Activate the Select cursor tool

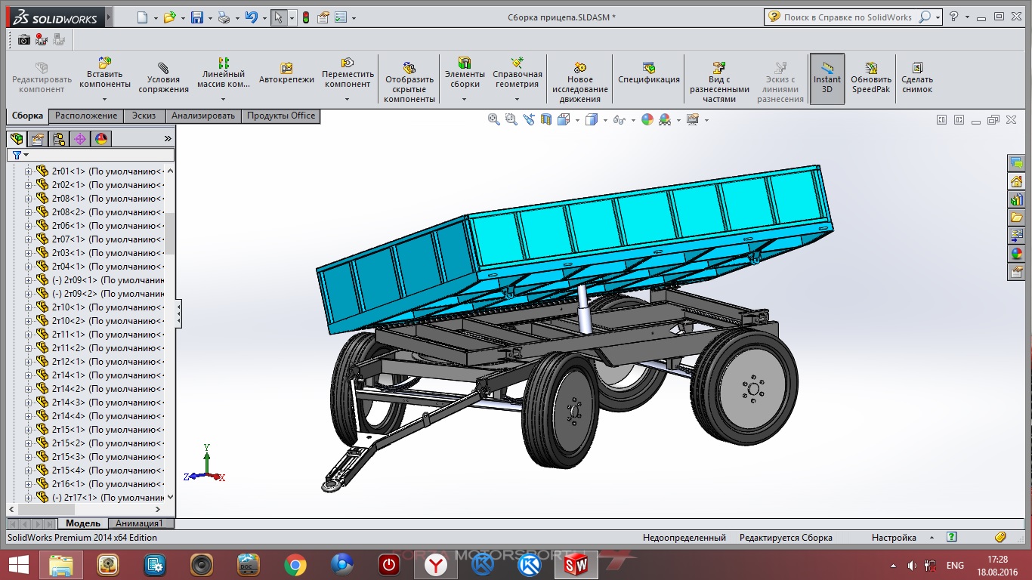tap(279, 17)
